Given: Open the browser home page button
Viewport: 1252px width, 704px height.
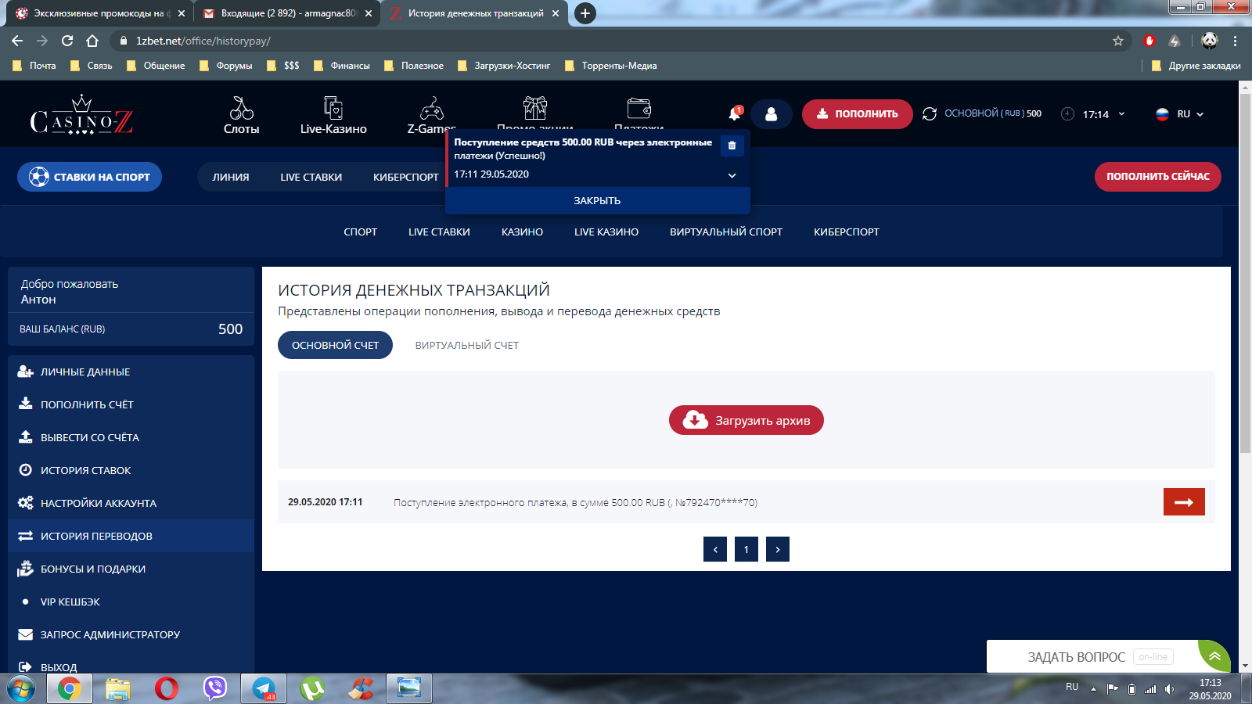Looking at the screenshot, I should tap(92, 41).
